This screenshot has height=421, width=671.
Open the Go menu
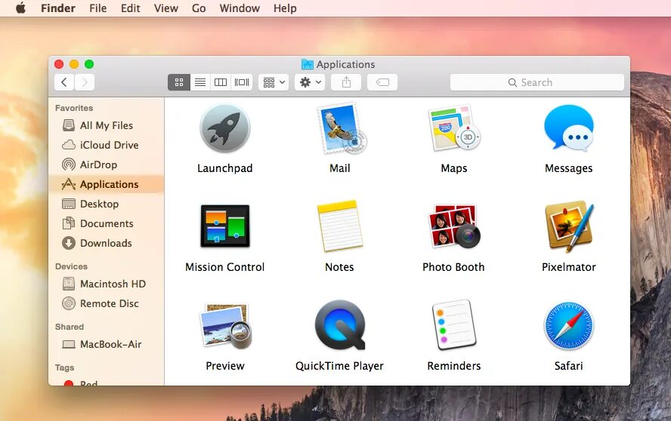pyautogui.click(x=199, y=8)
